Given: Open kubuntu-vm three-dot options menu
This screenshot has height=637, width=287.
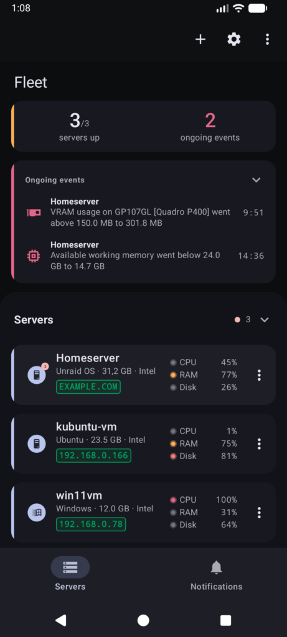Looking at the screenshot, I should [x=259, y=444].
